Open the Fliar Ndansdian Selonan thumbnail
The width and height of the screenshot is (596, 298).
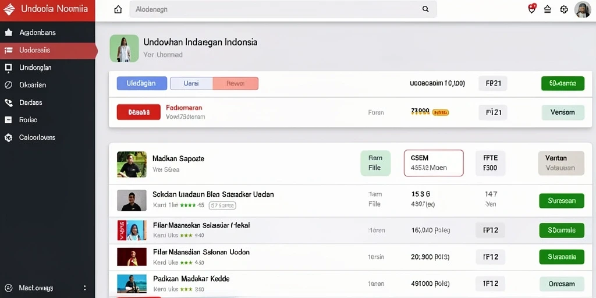coord(132,257)
